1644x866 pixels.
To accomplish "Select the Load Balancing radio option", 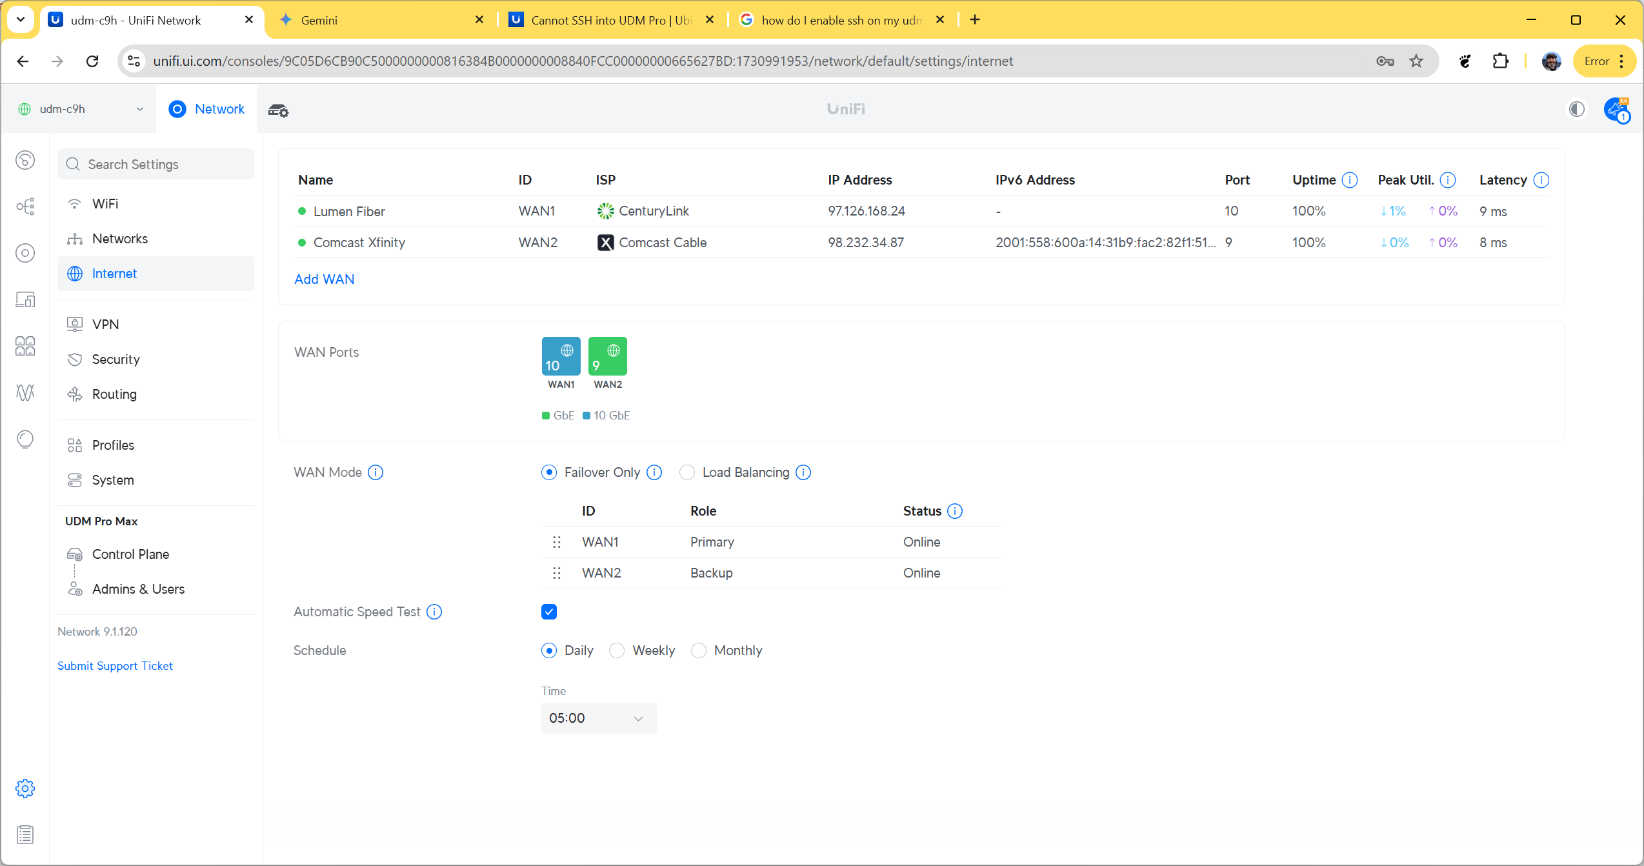I will point(687,472).
